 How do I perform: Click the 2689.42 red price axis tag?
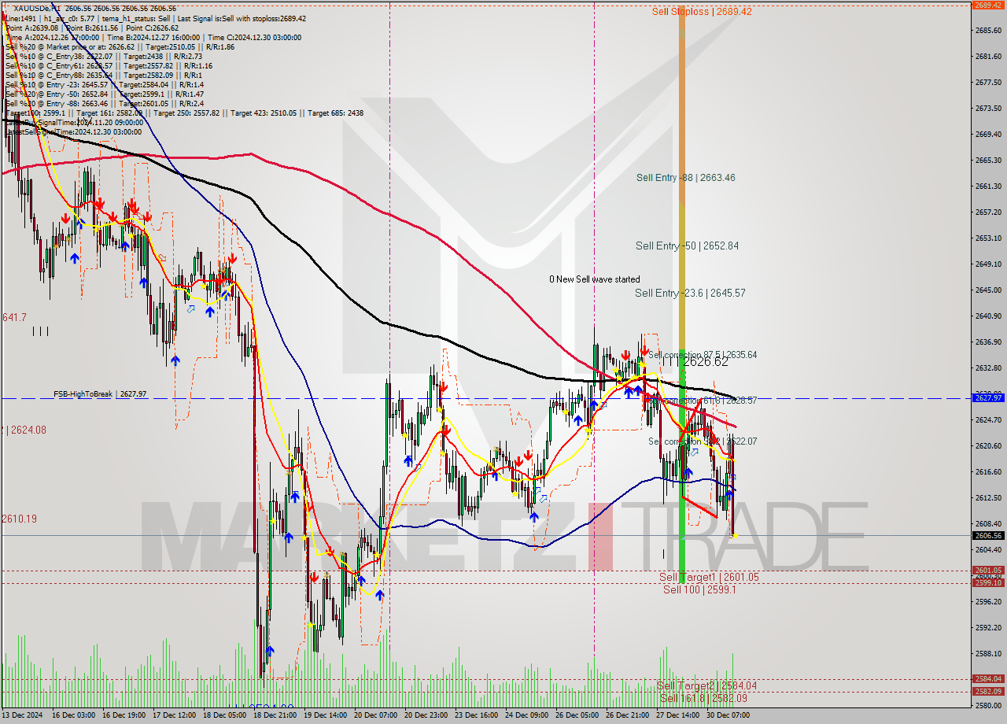click(987, 5)
